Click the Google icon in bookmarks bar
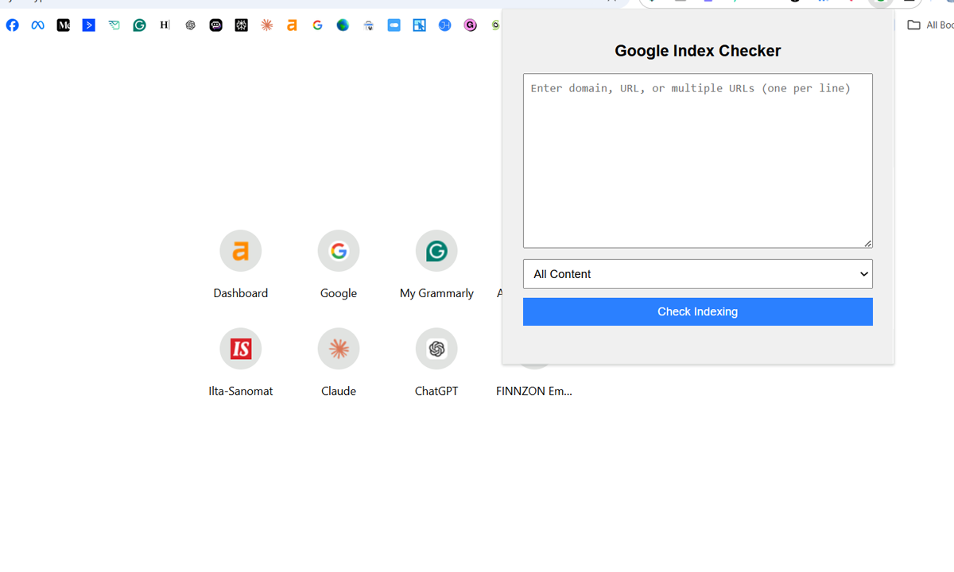 coord(317,25)
